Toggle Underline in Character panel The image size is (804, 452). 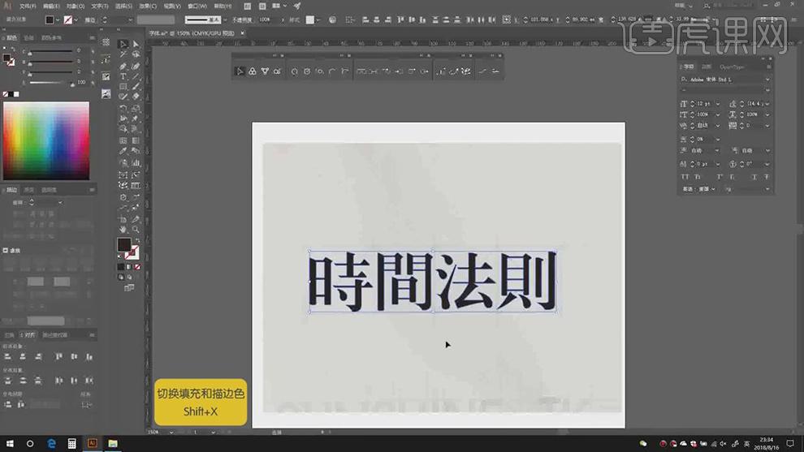754,177
